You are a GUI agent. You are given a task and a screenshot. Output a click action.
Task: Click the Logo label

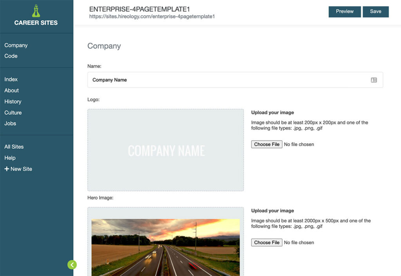pos(93,100)
